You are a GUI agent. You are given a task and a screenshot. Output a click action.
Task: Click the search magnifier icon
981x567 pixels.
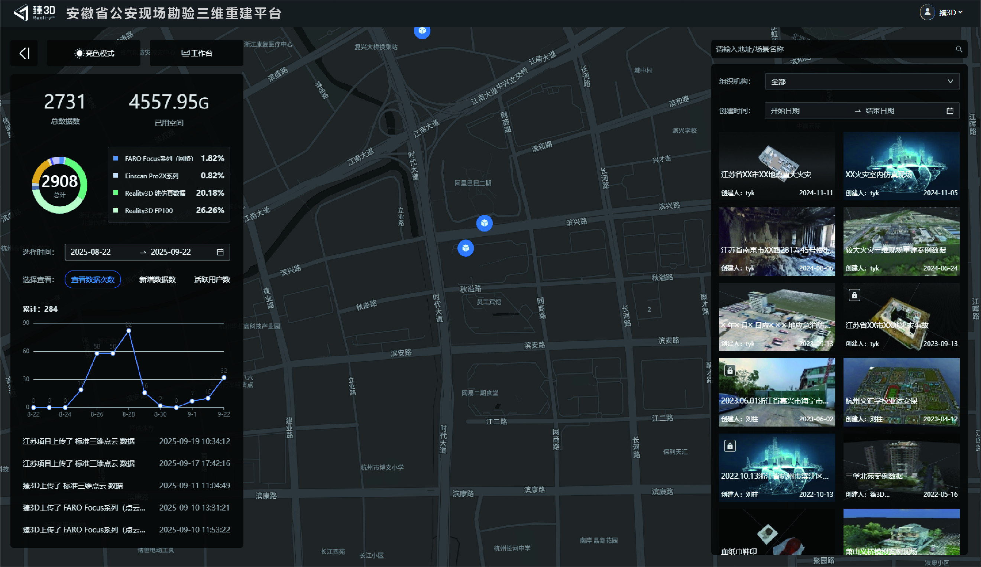959,49
